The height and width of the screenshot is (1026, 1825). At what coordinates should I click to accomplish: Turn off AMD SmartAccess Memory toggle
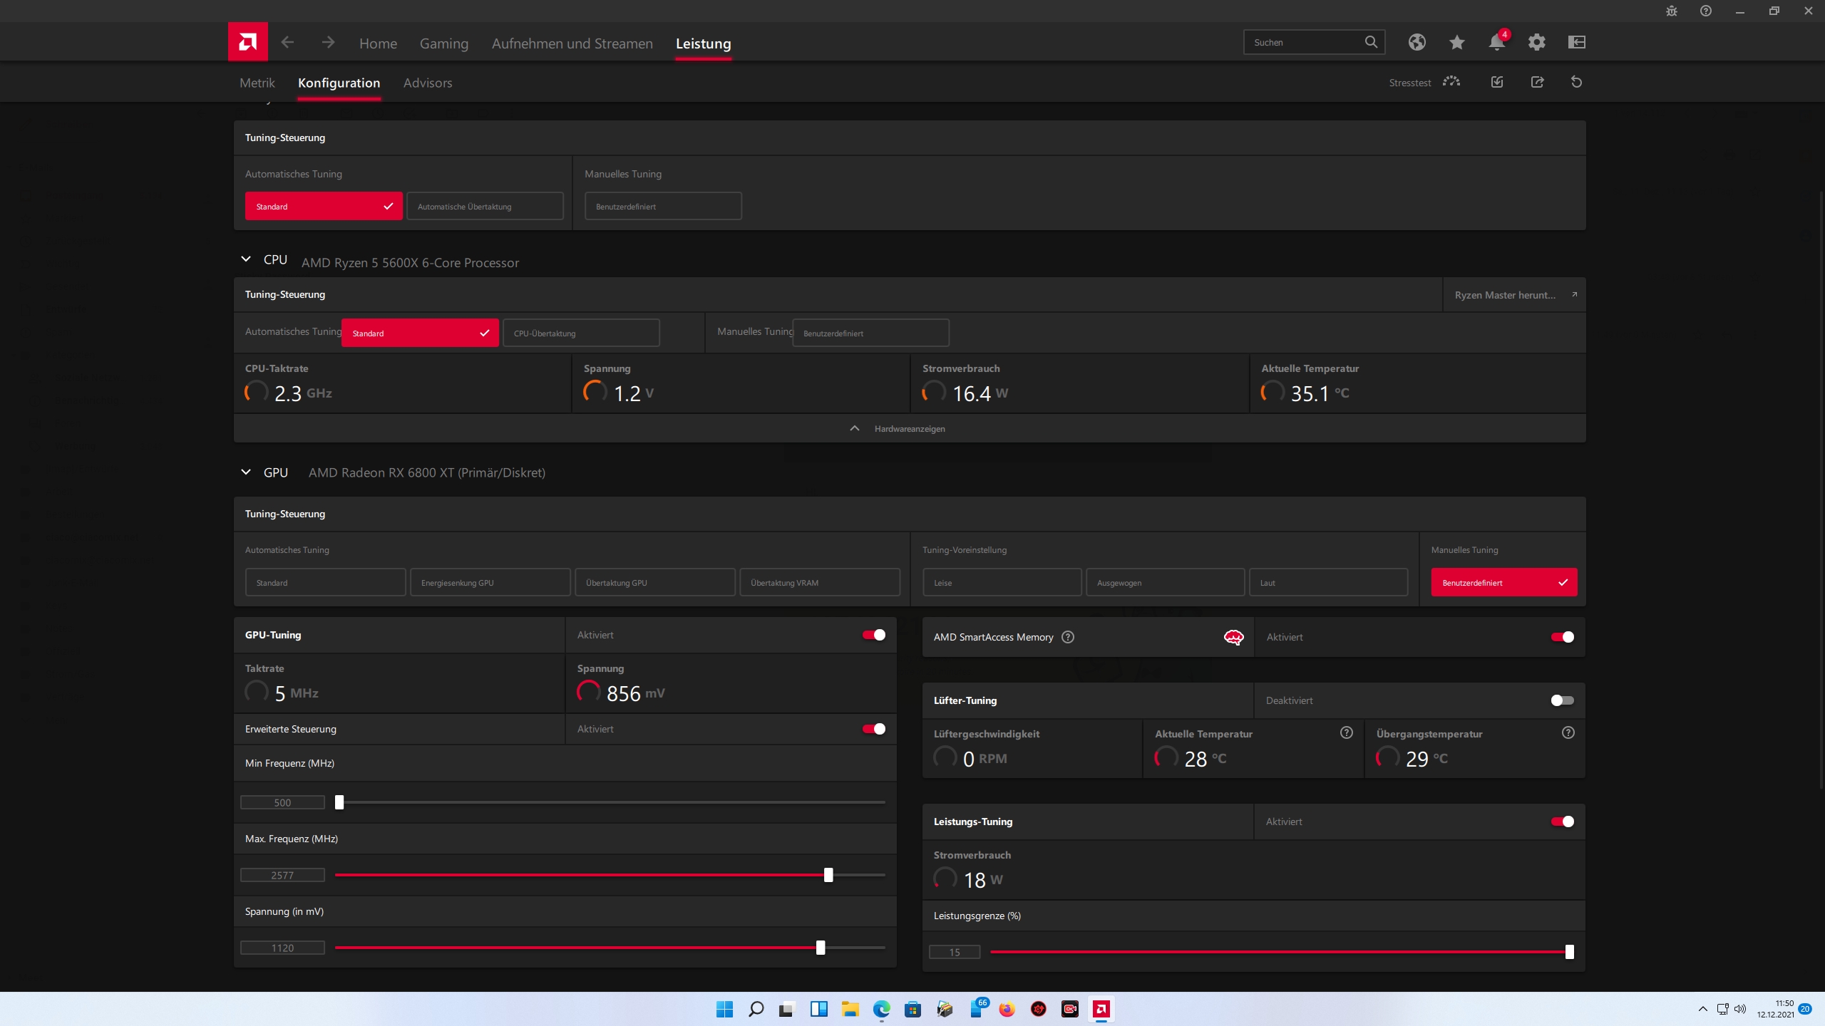click(1562, 637)
